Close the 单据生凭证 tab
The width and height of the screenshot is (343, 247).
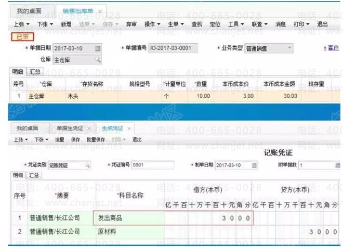coord(89,128)
